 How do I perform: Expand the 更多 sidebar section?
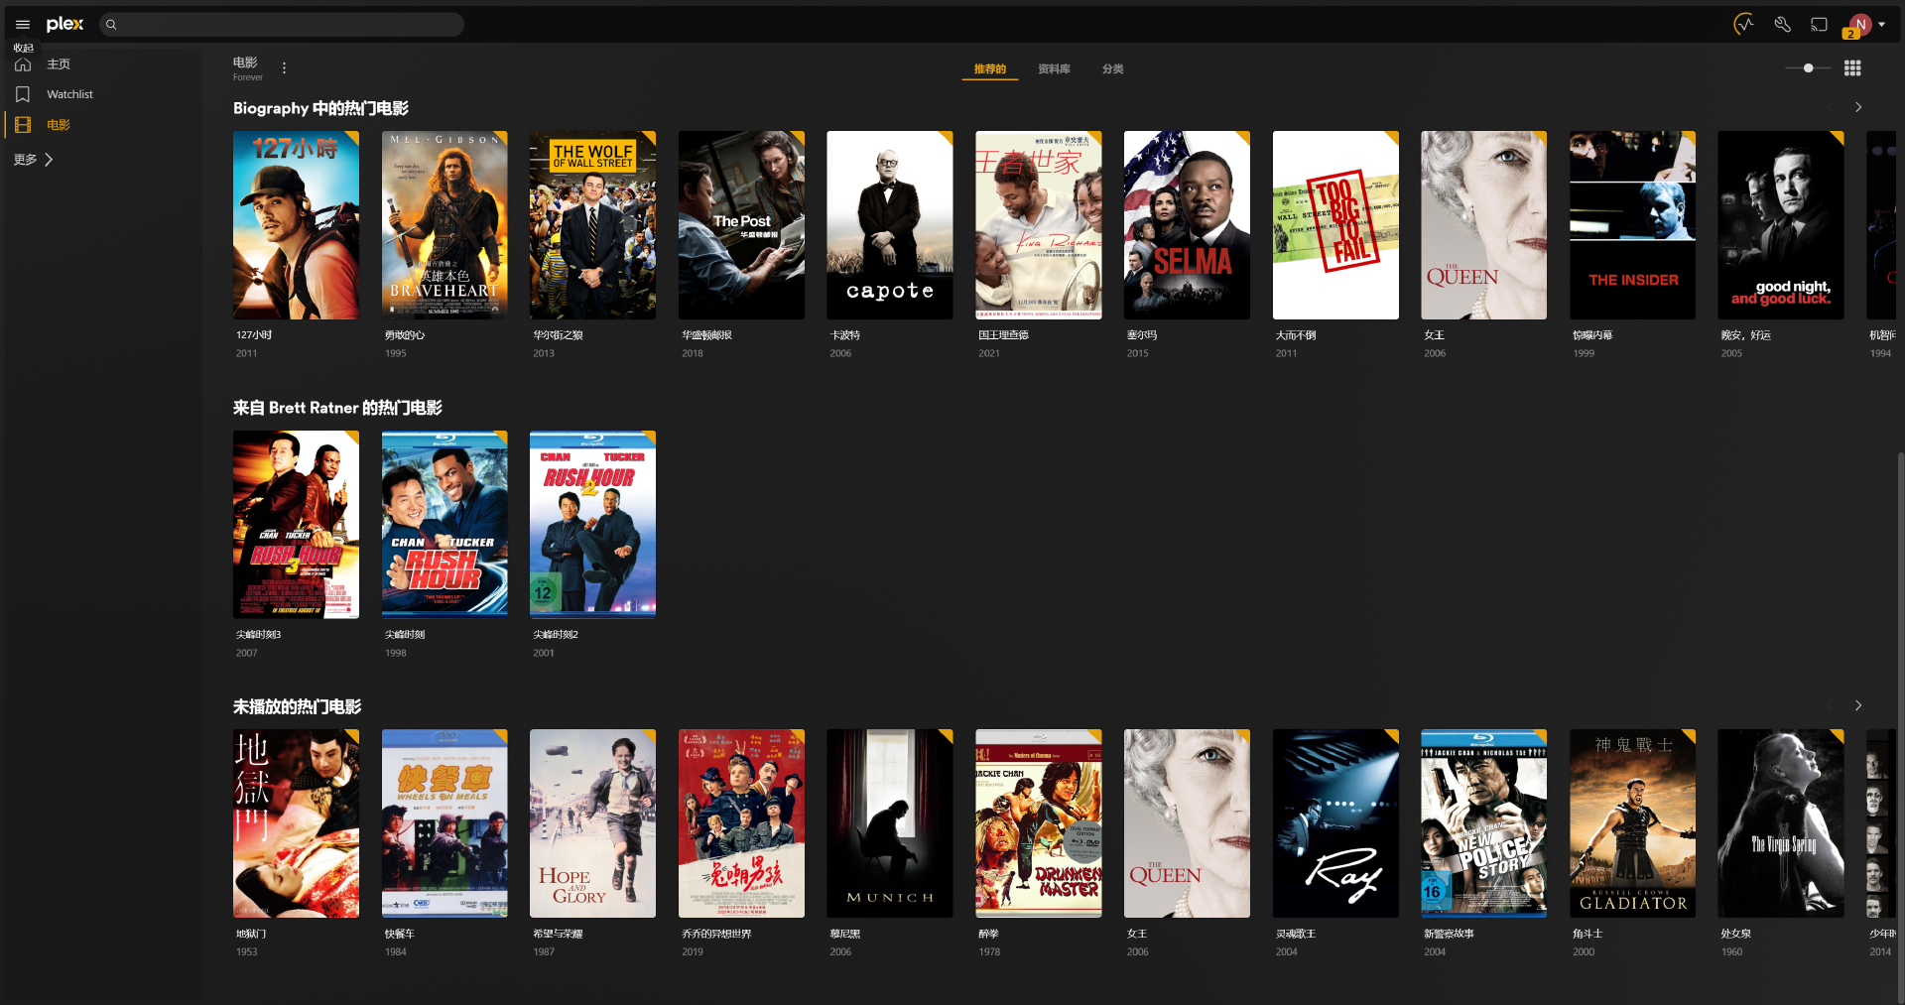[x=34, y=160]
